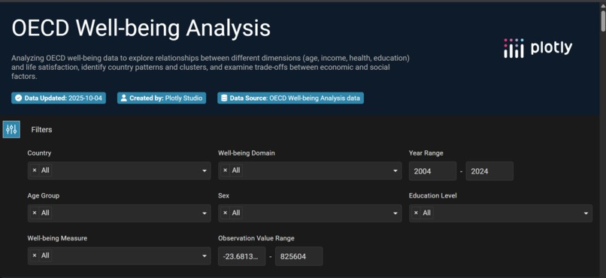606x278 pixels.
Task: Click the Year Range label
Action: (x=426, y=153)
